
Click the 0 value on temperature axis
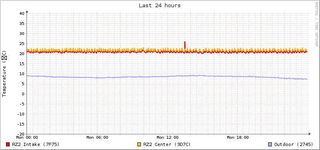pyautogui.click(x=23, y=94)
